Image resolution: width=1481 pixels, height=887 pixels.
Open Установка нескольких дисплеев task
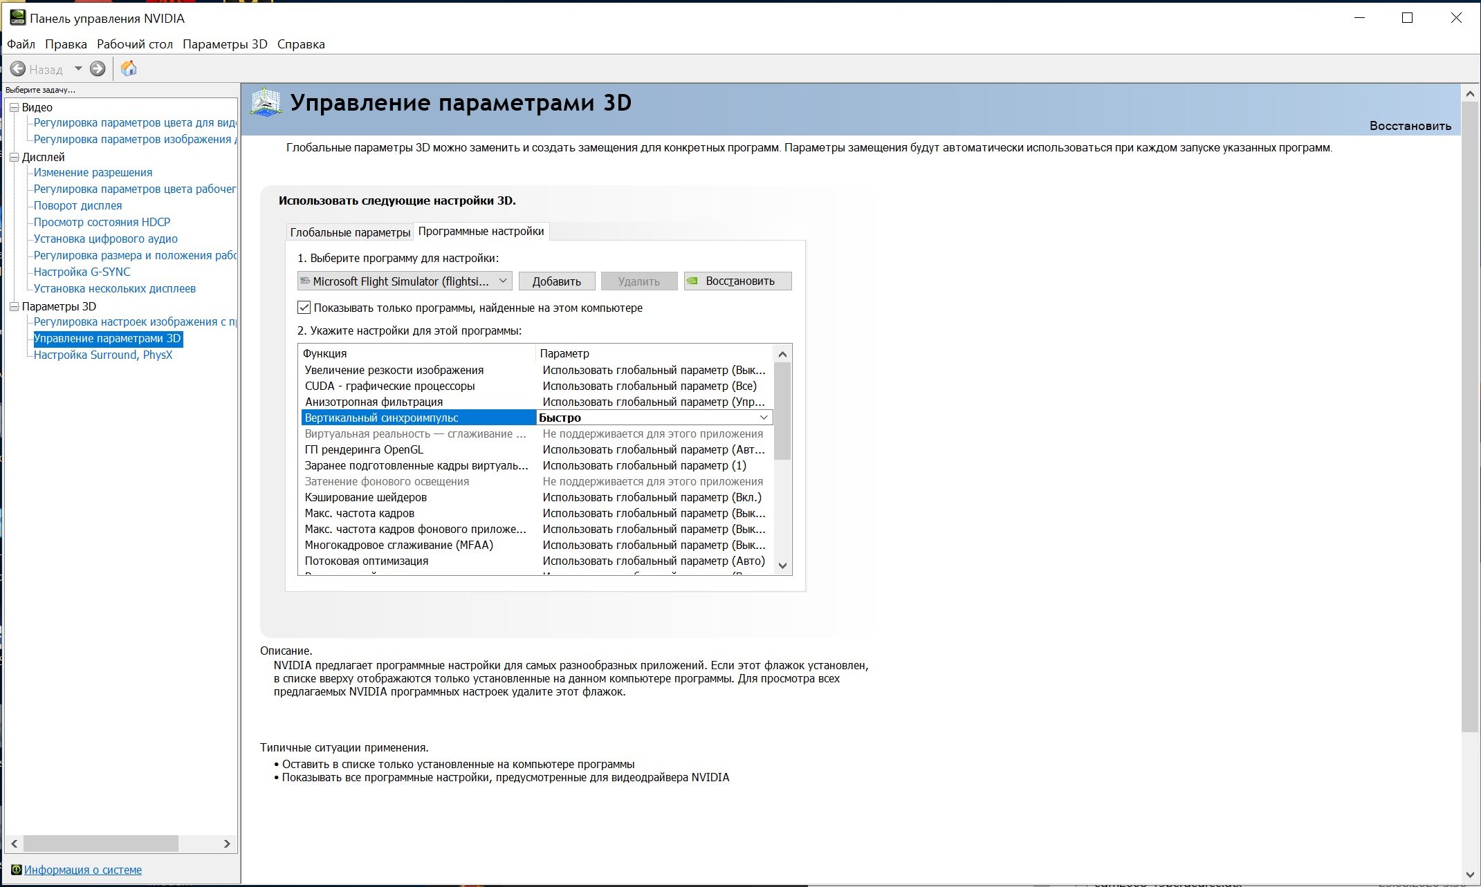pos(114,288)
